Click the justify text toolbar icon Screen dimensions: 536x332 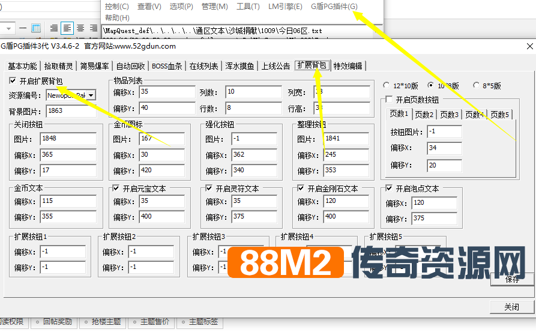coord(54,28)
